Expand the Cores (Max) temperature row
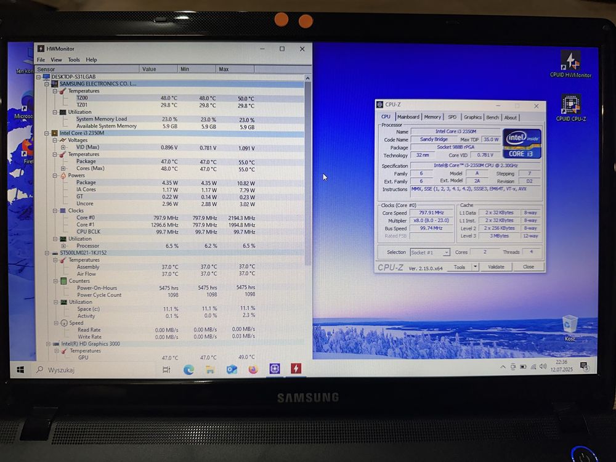Image resolution: width=616 pixels, height=462 pixels. coord(63,169)
